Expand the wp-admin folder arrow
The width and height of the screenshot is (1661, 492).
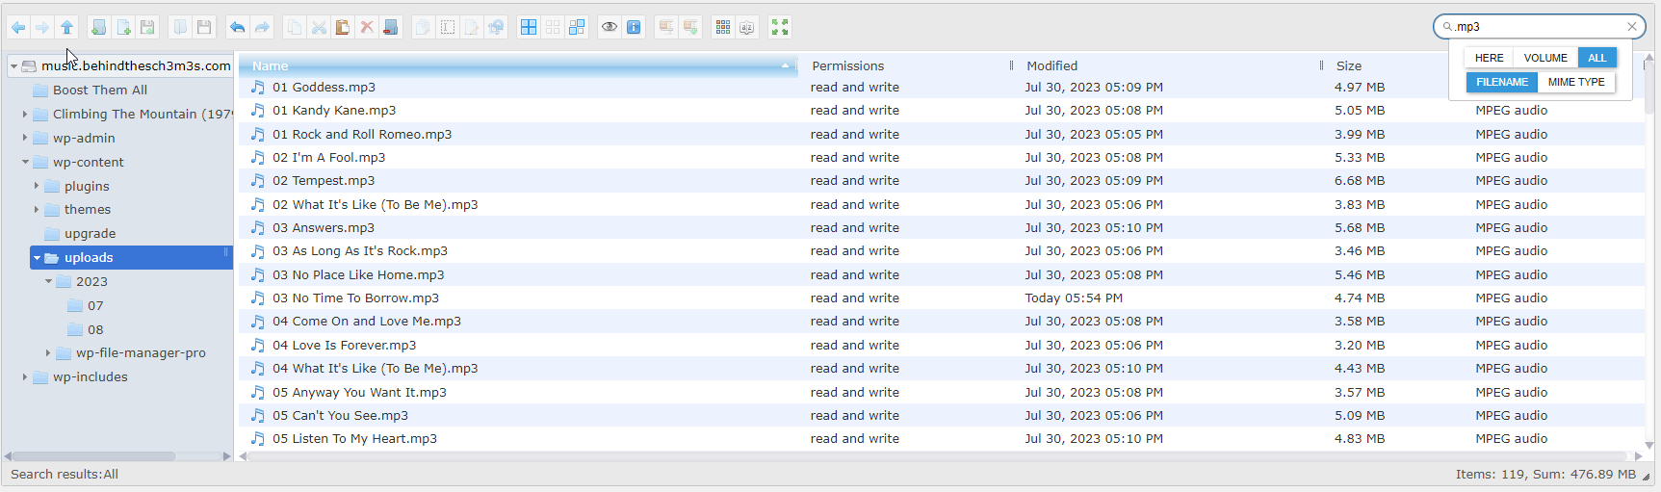click(25, 138)
